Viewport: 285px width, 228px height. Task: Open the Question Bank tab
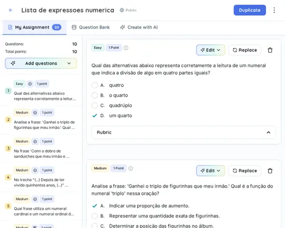click(91, 27)
